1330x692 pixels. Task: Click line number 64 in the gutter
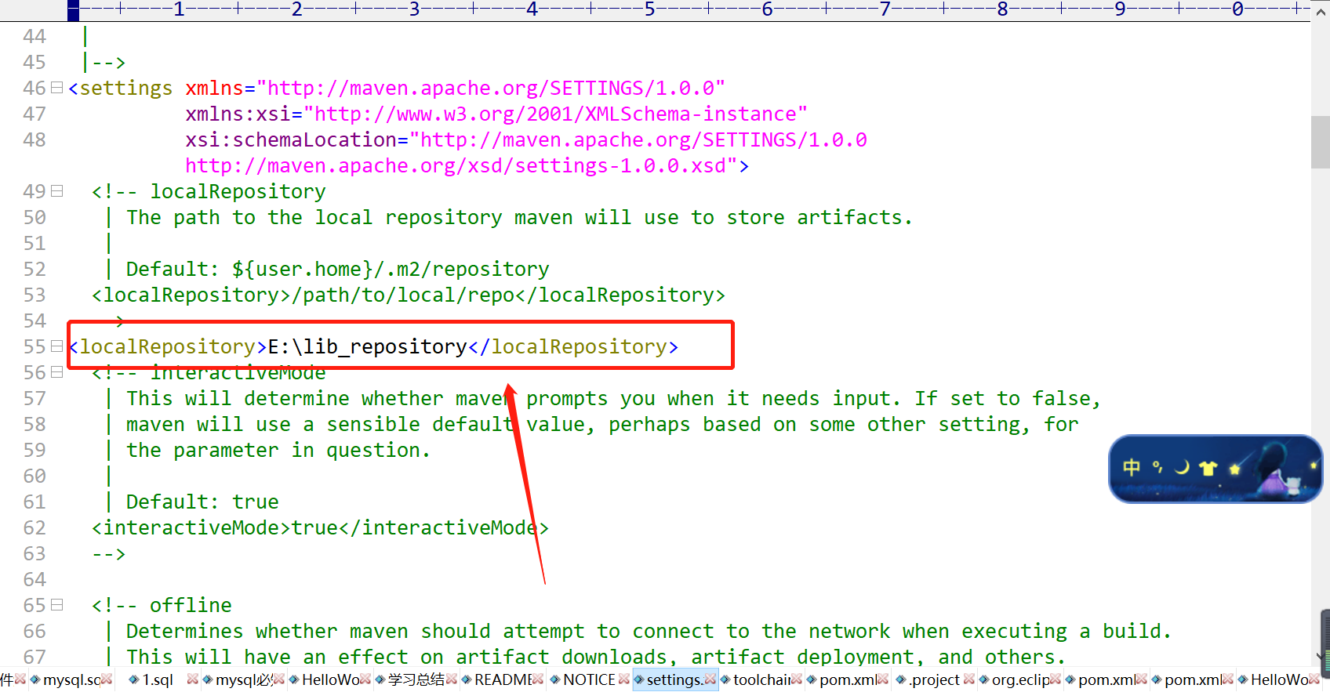coord(35,579)
